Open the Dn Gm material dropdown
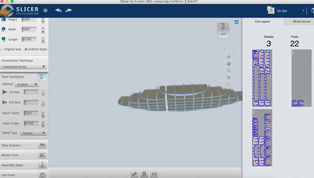This screenshot has width=314, height=178. click(x=303, y=11)
